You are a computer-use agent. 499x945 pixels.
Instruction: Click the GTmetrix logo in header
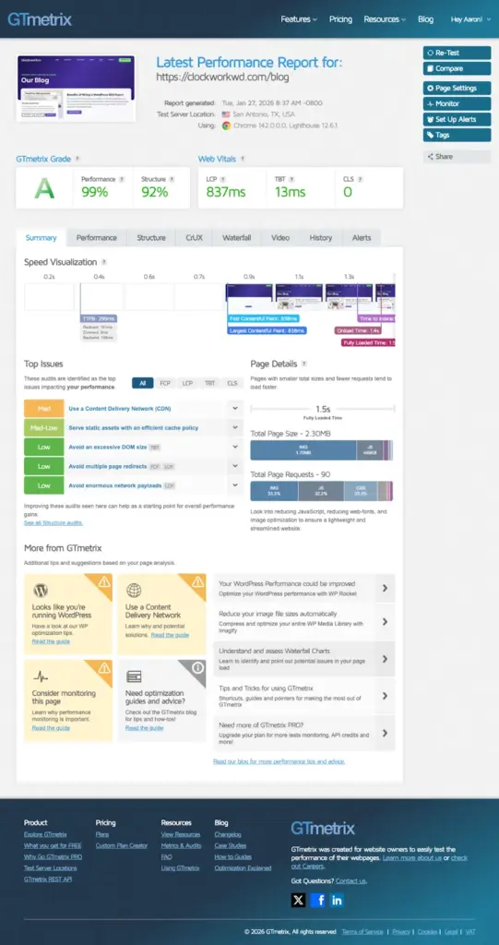tap(40, 19)
